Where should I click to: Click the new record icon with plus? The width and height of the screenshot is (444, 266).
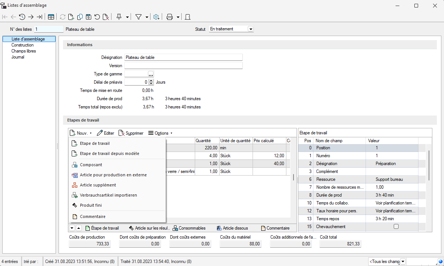[71, 17]
